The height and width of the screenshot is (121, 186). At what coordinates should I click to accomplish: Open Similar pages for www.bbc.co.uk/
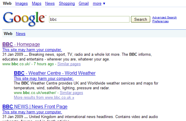(x=69, y=64)
